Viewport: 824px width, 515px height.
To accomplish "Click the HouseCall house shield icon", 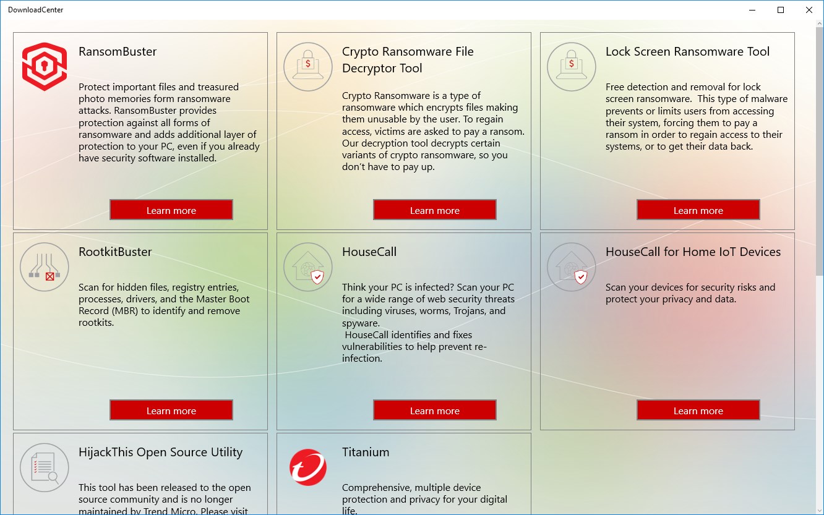I will pos(308,267).
